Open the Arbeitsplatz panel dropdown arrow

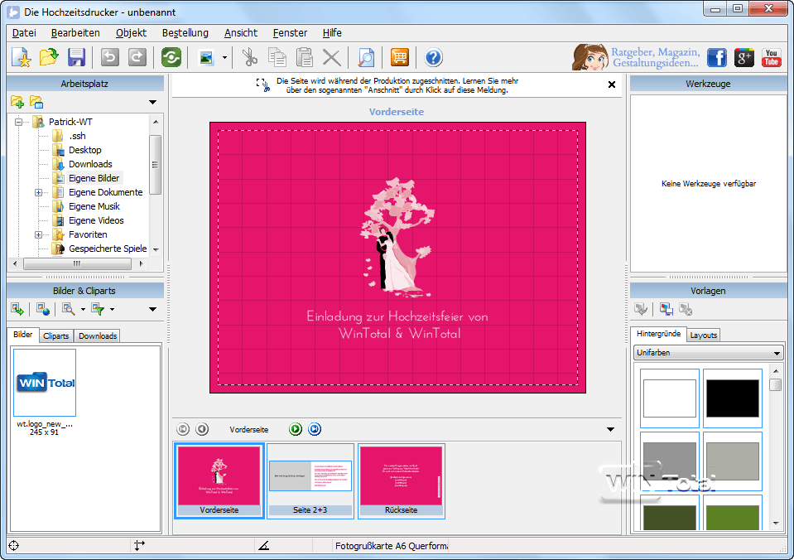point(152,103)
